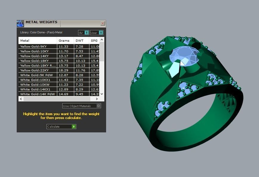Select the White Gold:14KX1 row
This screenshot has width=259, height=177.
pos(59,90)
